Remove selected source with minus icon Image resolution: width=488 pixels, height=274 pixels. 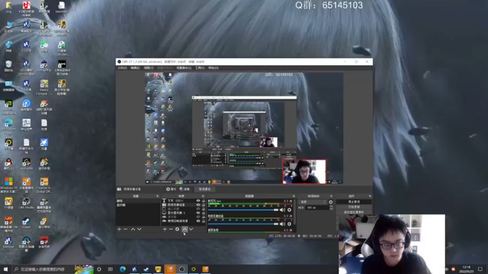pos(171,230)
